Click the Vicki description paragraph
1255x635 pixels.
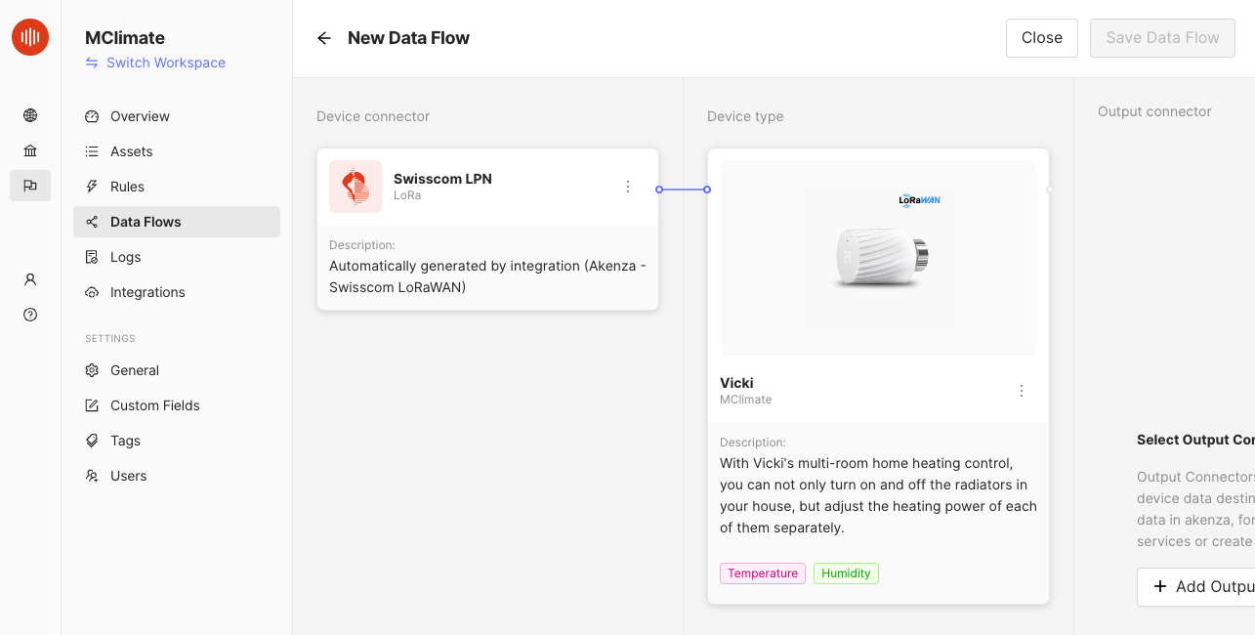click(x=878, y=495)
